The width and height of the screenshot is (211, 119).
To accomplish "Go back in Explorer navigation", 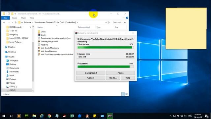I will [x=4, y=22].
